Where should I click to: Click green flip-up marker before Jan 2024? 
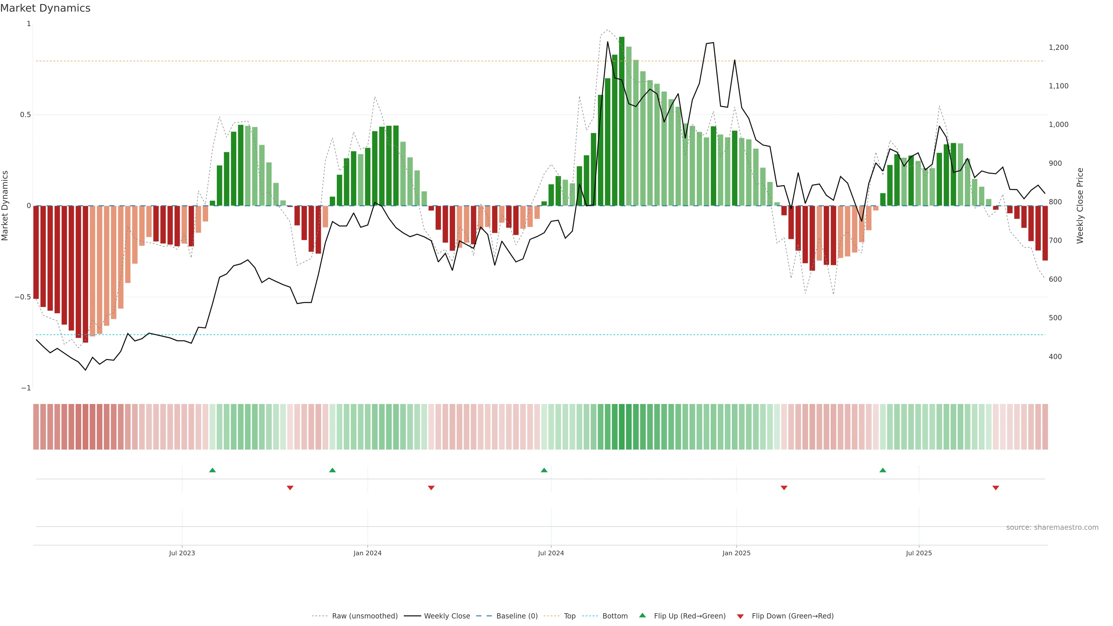(x=332, y=470)
